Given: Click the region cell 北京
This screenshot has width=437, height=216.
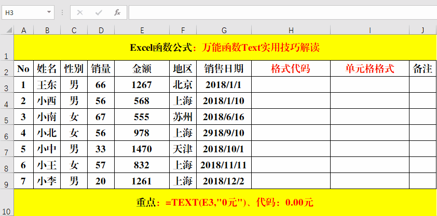Looking at the screenshot, I should tap(183, 84).
